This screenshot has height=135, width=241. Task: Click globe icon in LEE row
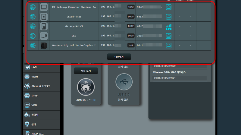pos(33,36)
